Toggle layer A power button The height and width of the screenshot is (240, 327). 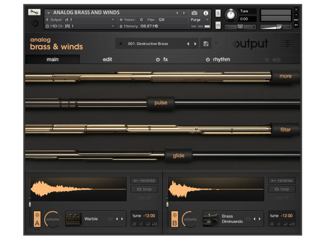pyautogui.click(x=37, y=215)
